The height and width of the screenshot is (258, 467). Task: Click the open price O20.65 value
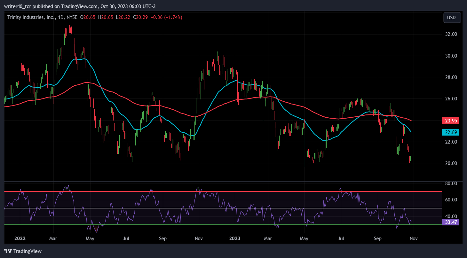point(88,17)
